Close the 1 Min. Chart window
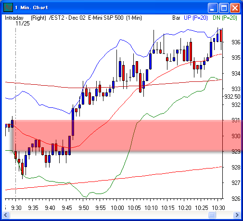Screen dimensions: 243x221 (x=235, y=8)
